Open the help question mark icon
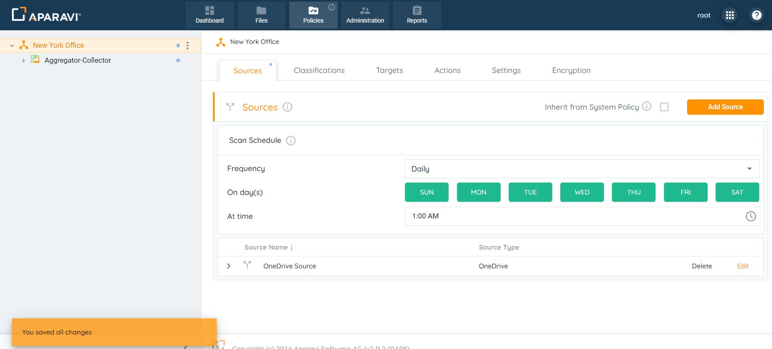This screenshot has width=772, height=349. (756, 15)
